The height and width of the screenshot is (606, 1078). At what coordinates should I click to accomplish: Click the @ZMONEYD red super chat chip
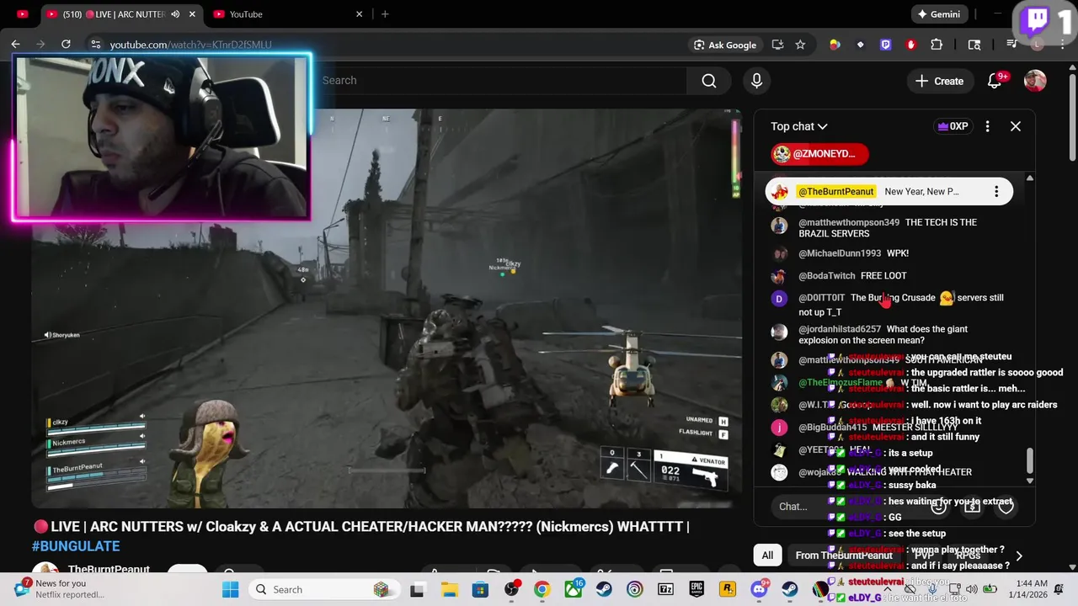(820, 154)
